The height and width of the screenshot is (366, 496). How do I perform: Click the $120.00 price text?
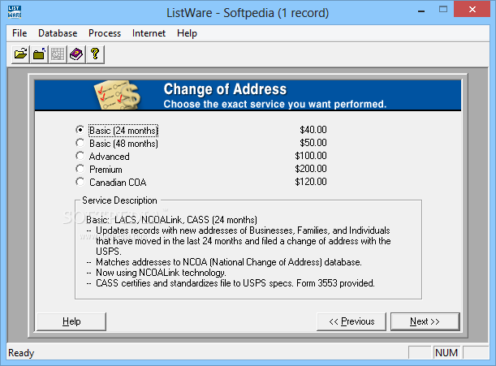pos(311,182)
